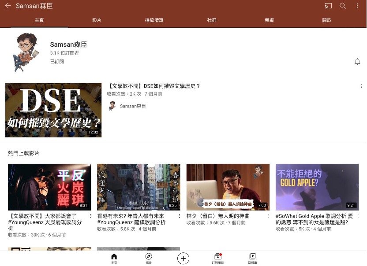367x266 pixels.
Task: Tap the back arrow beside Samsan森臣
Action: click(8, 6)
